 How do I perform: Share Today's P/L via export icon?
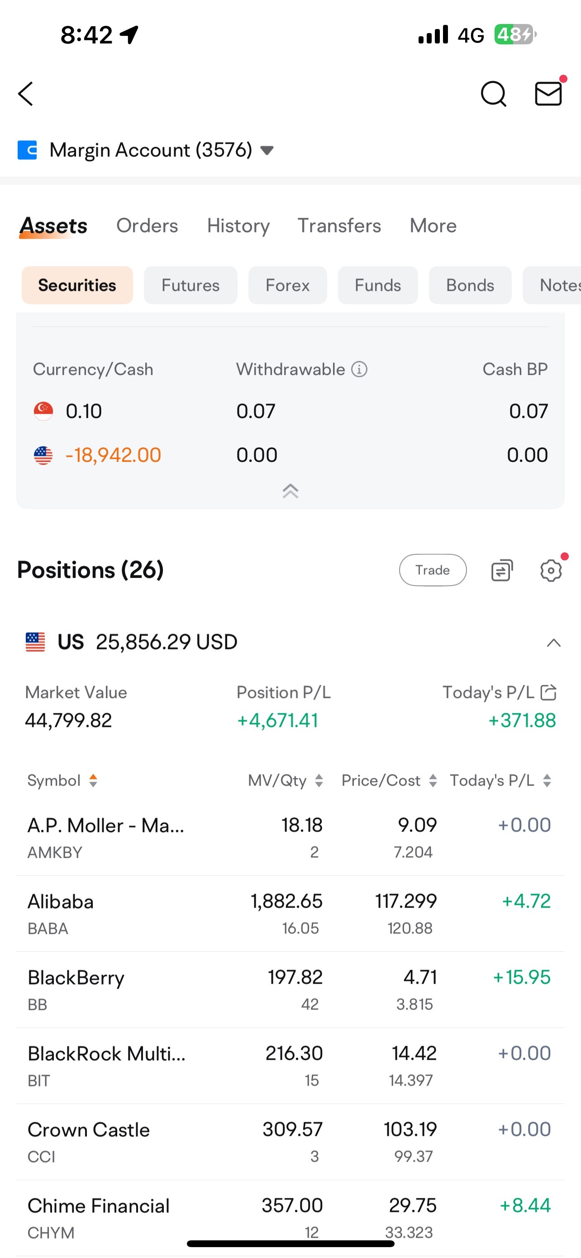[x=549, y=692]
